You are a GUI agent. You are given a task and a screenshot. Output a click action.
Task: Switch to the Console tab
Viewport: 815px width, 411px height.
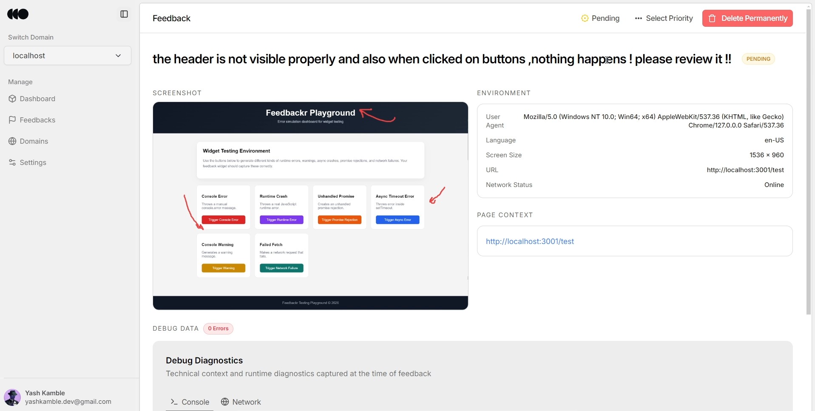[x=190, y=402]
